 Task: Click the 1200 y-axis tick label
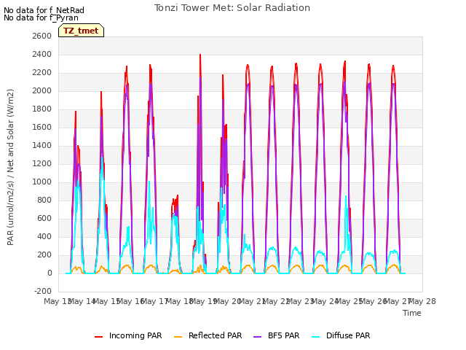pos(42,163)
